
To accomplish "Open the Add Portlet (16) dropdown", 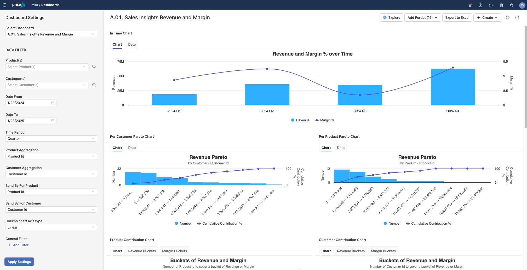I will pos(422,17).
